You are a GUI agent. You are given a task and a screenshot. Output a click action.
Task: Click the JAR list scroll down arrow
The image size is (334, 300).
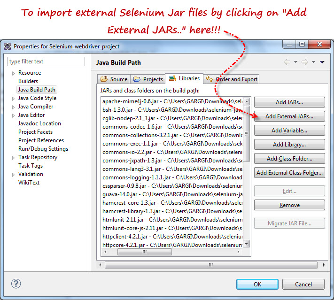tap(247, 243)
